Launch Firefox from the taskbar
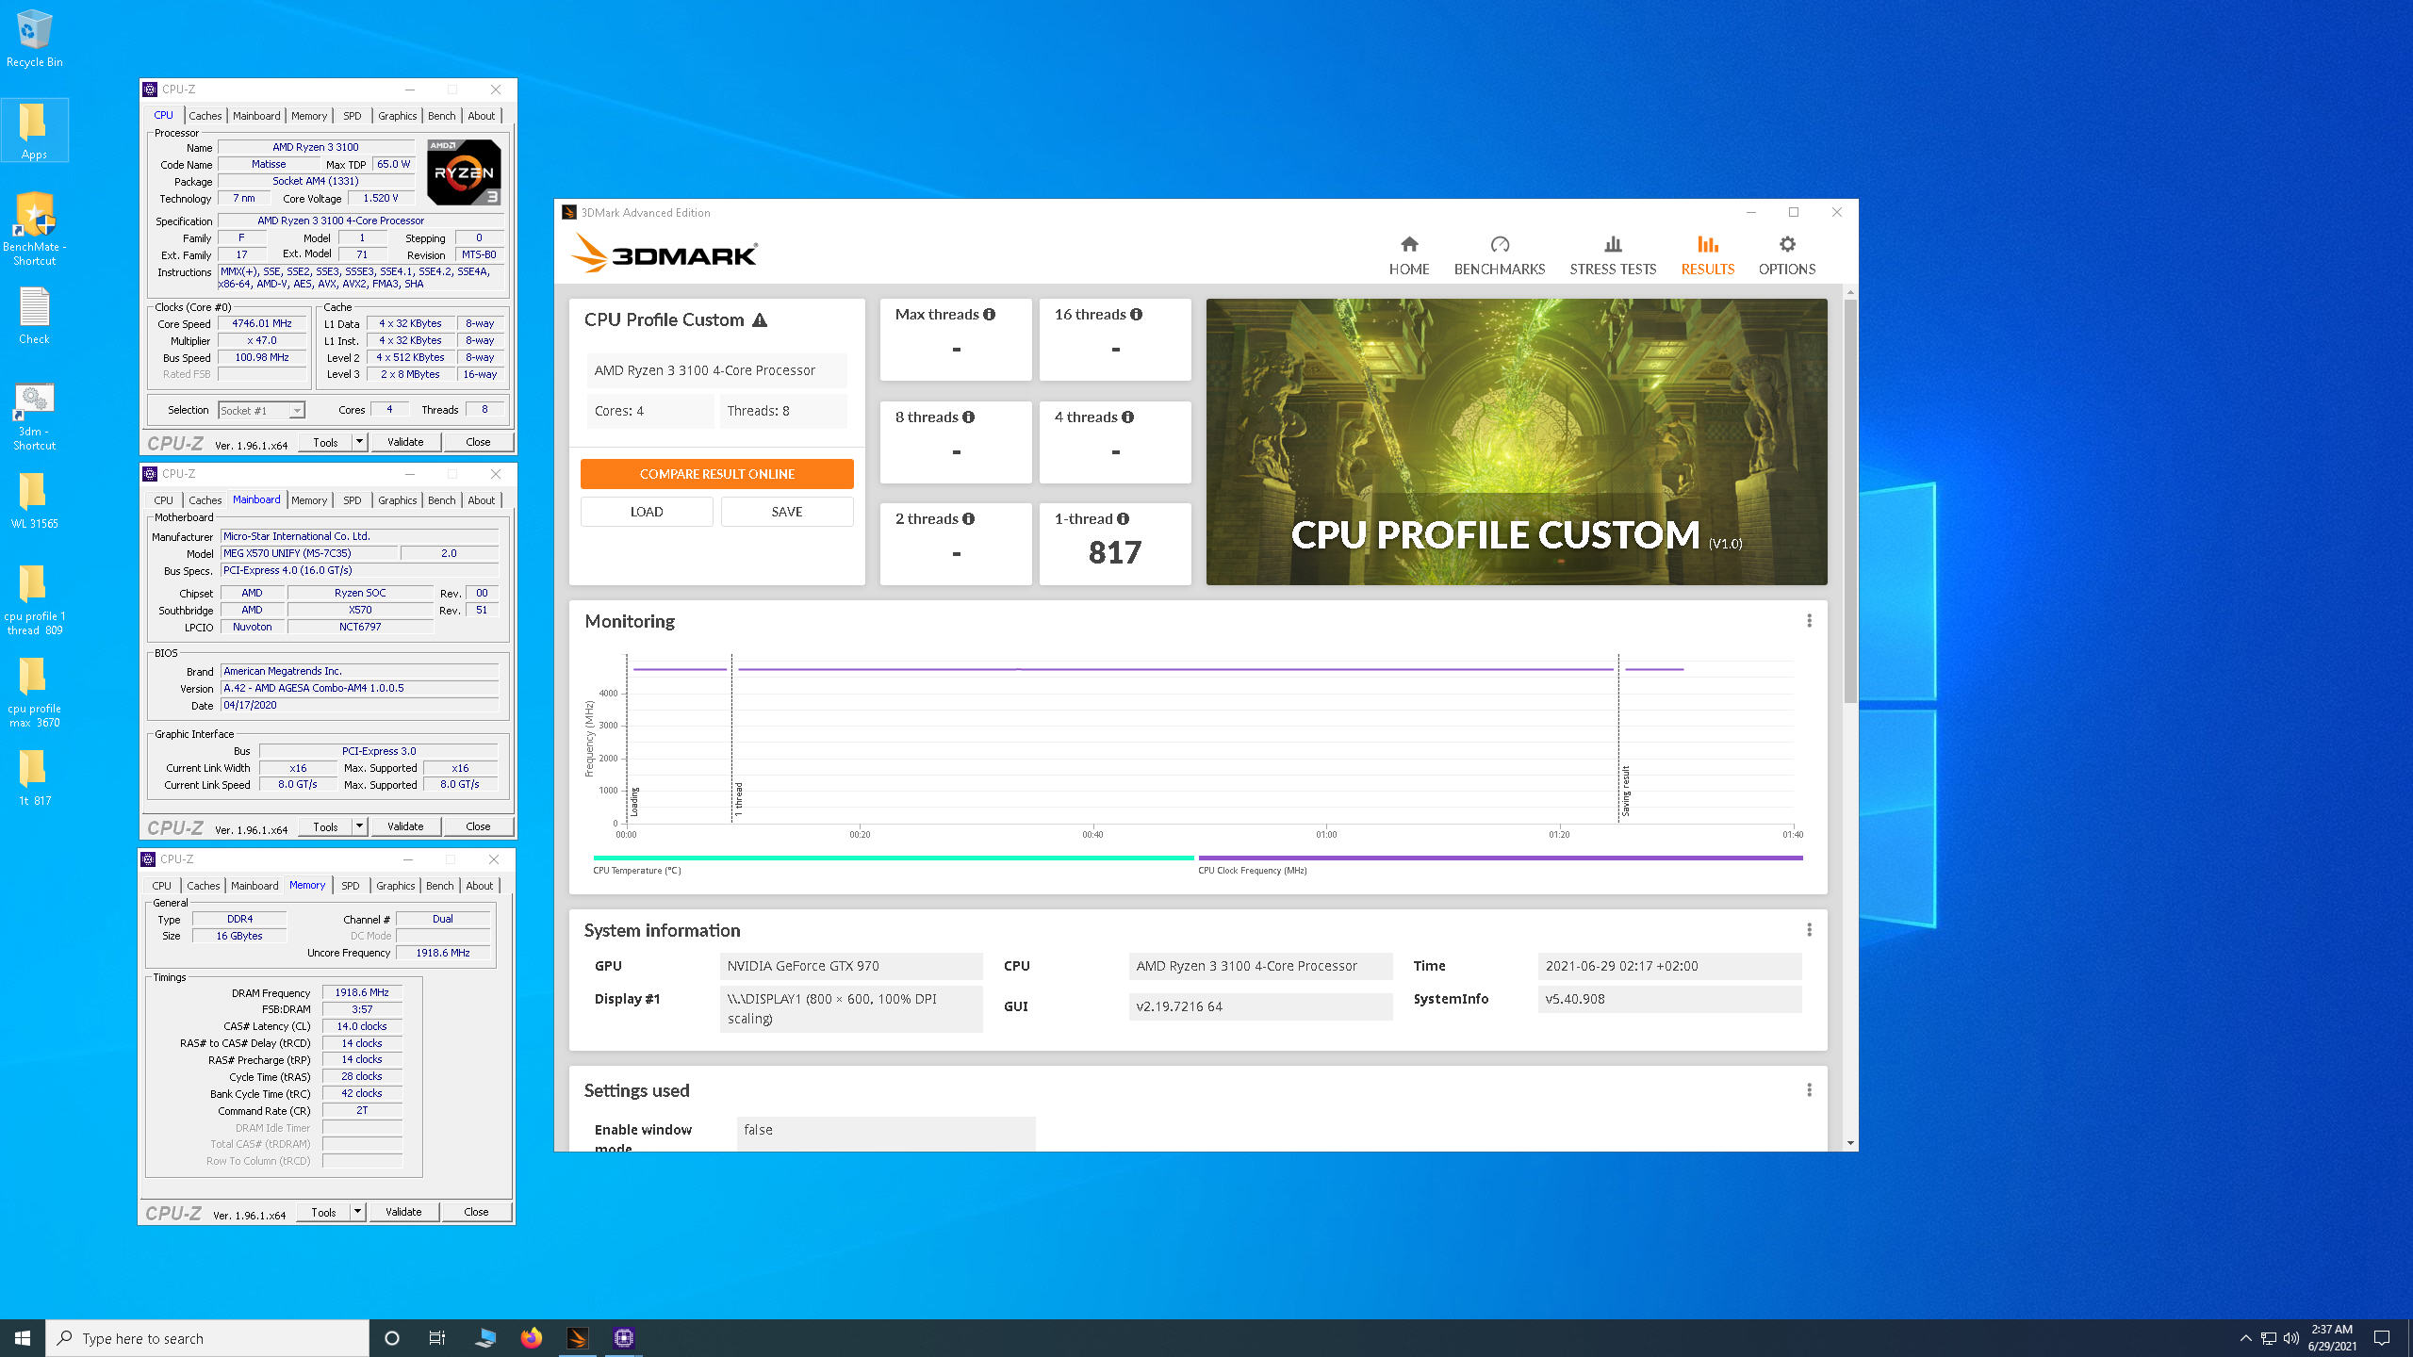Viewport: 2413px width, 1357px height. pos(531,1338)
